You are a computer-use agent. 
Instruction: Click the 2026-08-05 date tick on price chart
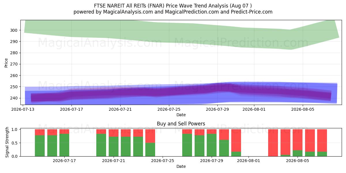click(303, 109)
